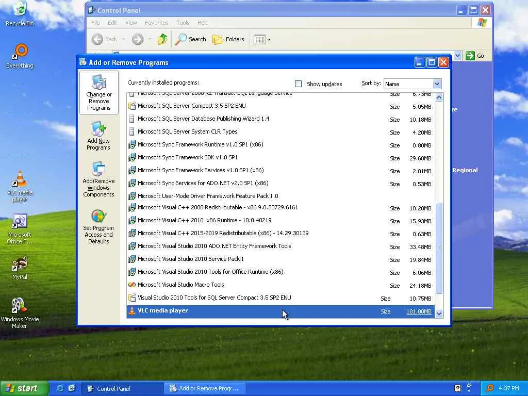Click Add or Remove Programs taskbar button
This screenshot has height=396, width=528.
click(x=205, y=389)
